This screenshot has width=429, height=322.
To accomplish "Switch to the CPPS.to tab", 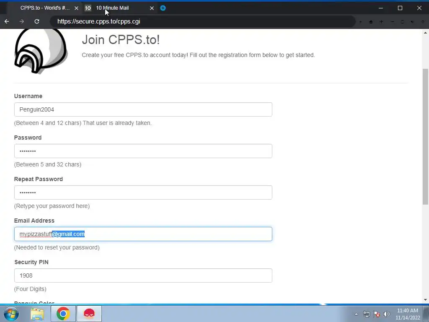I will click(45, 8).
